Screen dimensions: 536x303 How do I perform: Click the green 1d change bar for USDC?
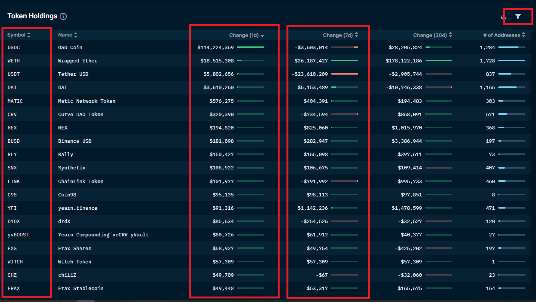(250, 47)
